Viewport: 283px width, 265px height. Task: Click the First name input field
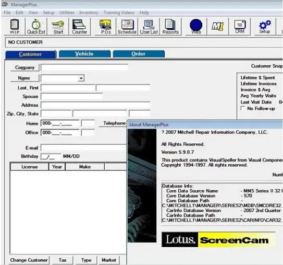(123, 88)
